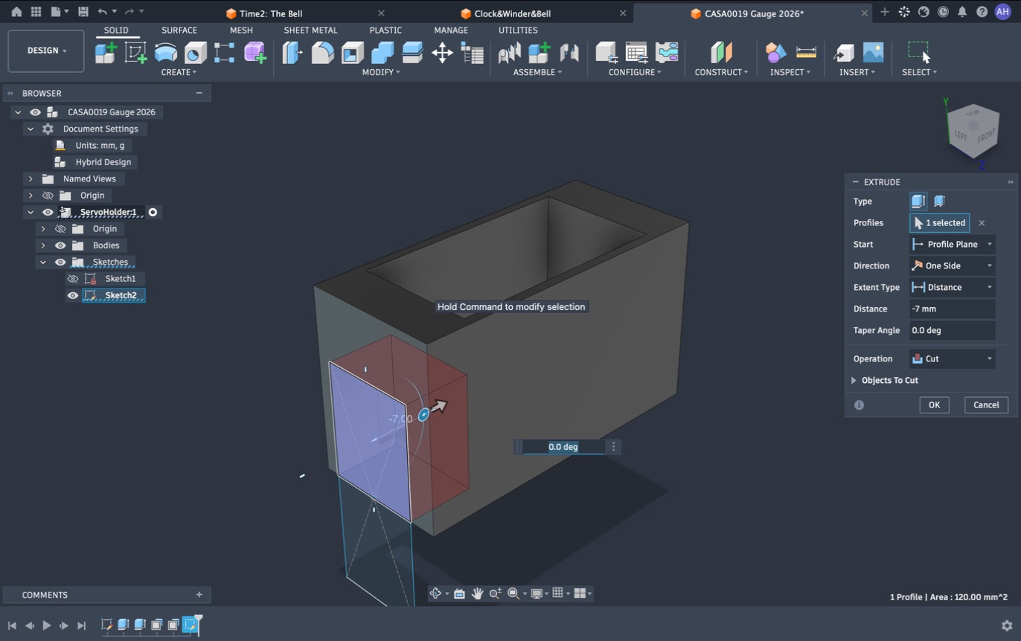Click the Save disk icon

point(83,12)
